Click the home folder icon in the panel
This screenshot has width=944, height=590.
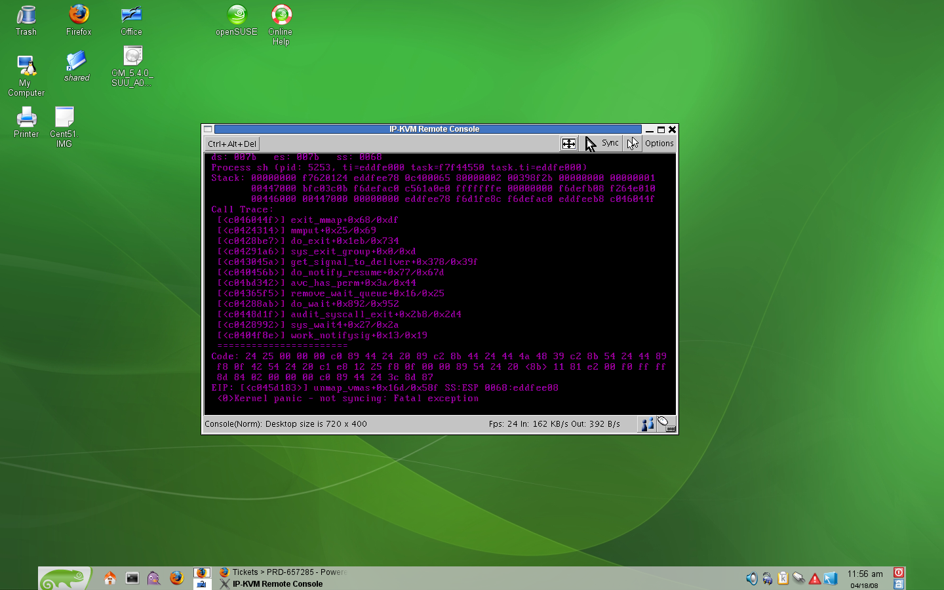pyautogui.click(x=110, y=578)
